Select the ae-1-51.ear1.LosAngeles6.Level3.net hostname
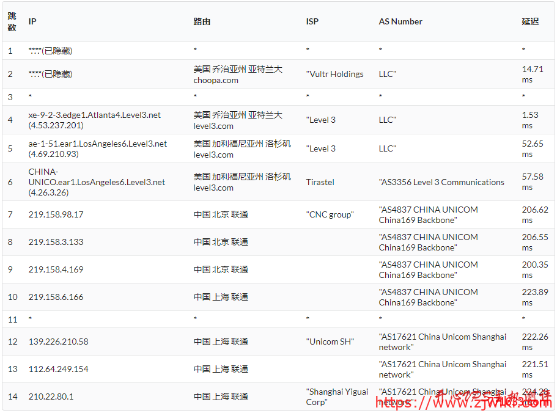The image size is (557, 413). [x=98, y=144]
